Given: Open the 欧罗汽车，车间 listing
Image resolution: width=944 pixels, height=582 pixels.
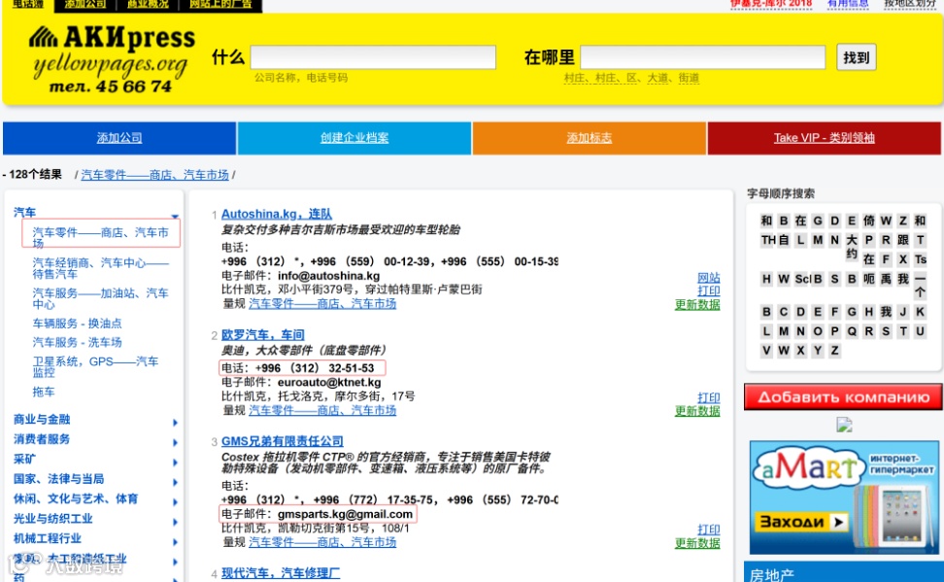Looking at the screenshot, I should pos(262,335).
